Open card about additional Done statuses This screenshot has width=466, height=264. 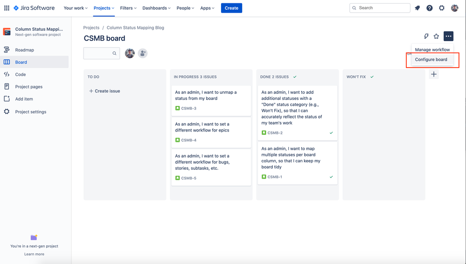pos(298,113)
